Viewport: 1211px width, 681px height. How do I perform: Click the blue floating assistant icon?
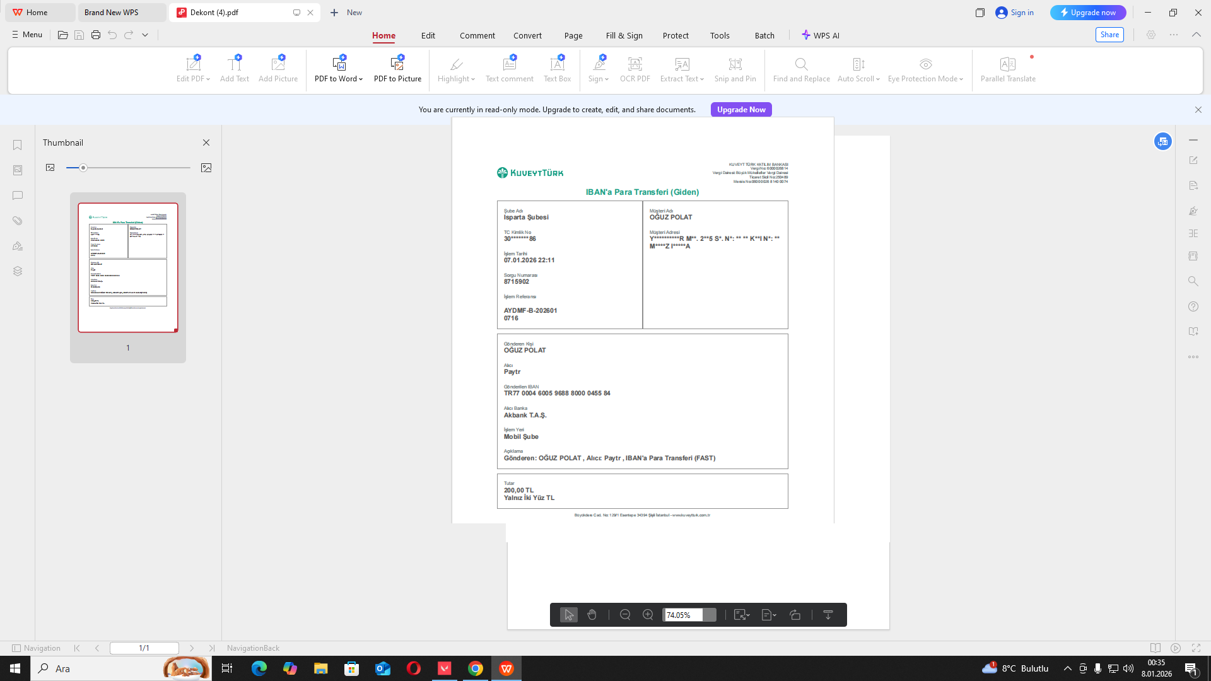[x=1163, y=141]
